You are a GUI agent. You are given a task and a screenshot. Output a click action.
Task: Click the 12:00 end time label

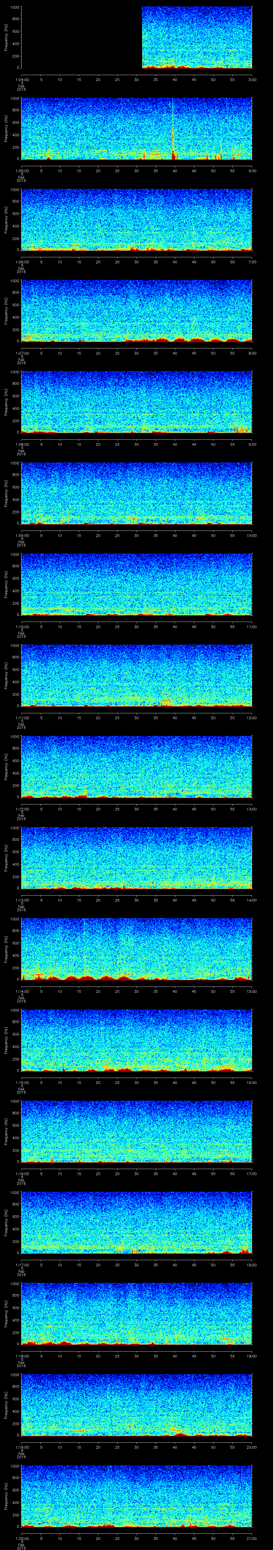coord(252,718)
